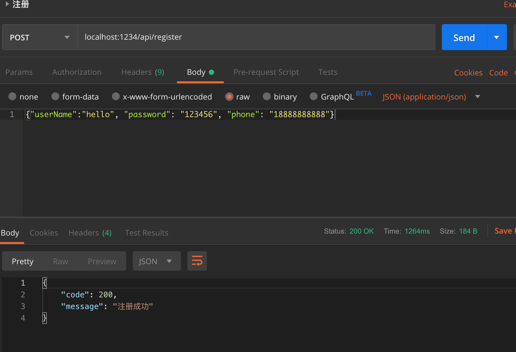
Task: Open response Test Results tab
Action: click(147, 233)
